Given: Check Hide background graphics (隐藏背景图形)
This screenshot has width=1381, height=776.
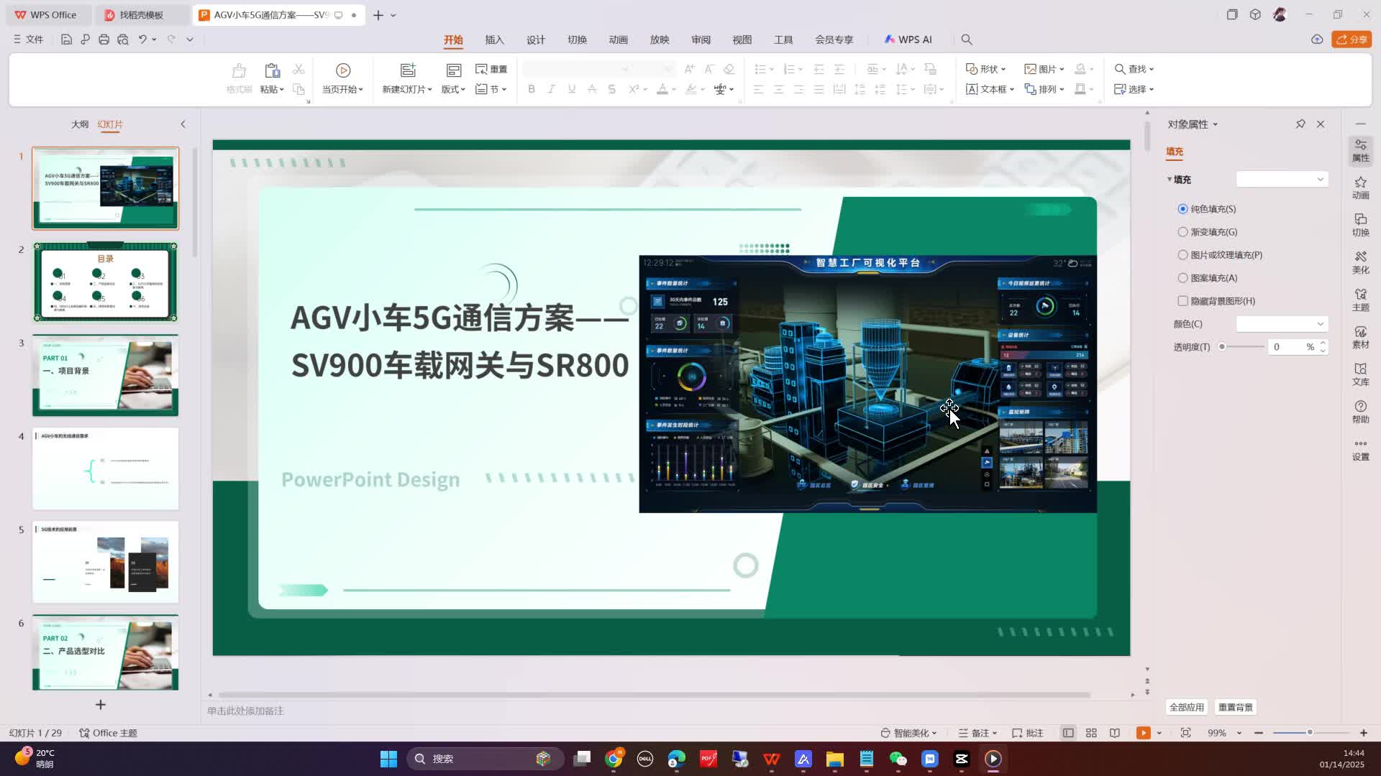Looking at the screenshot, I should (x=1182, y=301).
